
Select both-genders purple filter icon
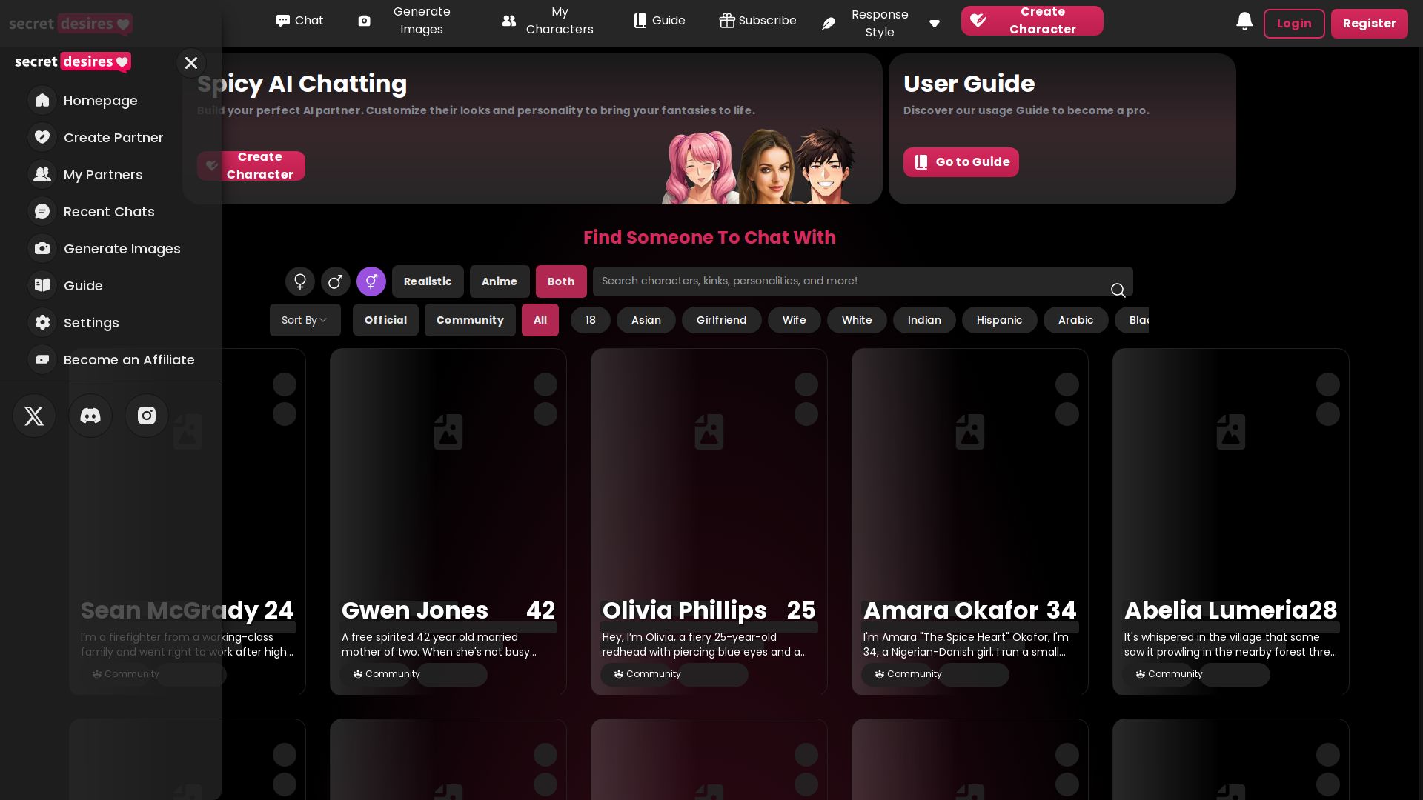click(x=371, y=281)
